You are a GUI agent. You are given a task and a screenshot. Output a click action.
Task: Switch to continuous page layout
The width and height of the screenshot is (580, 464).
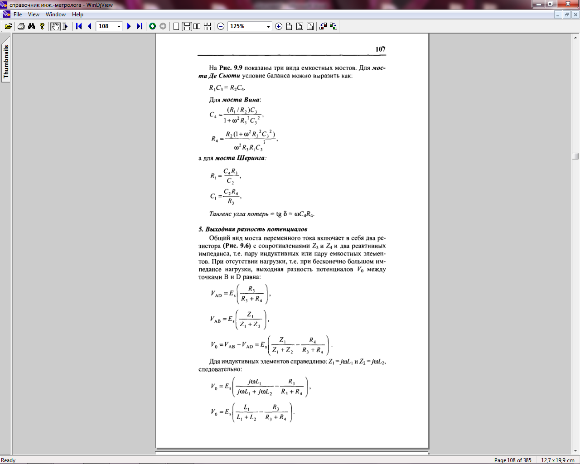tap(187, 26)
